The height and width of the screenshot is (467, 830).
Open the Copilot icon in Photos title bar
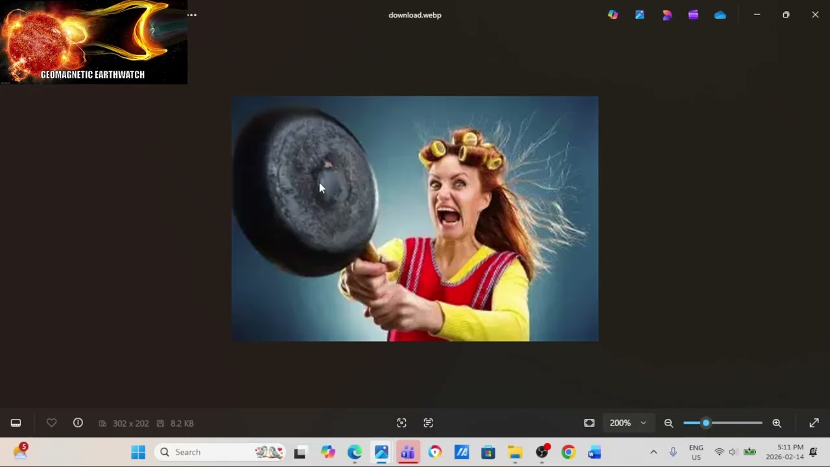pyautogui.click(x=613, y=15)
